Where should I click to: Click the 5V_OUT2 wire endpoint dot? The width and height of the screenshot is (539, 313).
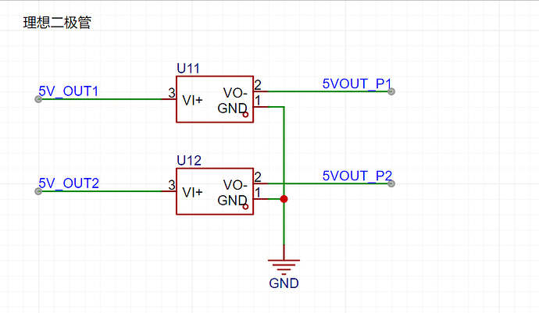tap(38, 191)
